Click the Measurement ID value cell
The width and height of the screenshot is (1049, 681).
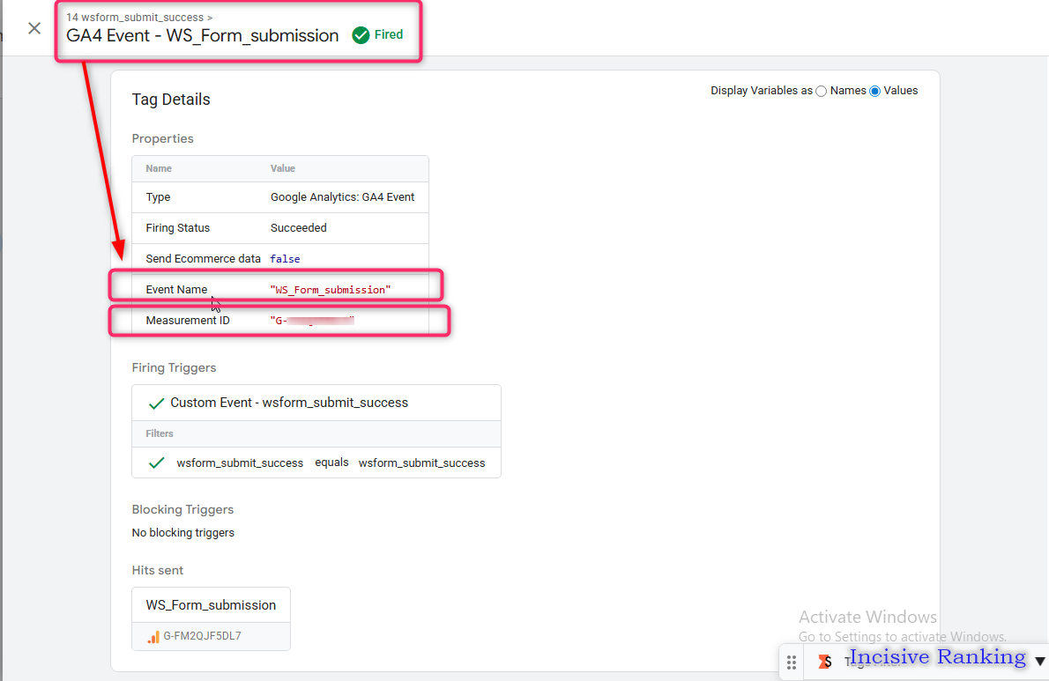312,320
